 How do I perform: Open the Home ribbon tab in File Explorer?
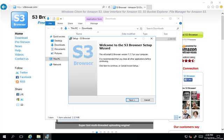tap(60, 23)
